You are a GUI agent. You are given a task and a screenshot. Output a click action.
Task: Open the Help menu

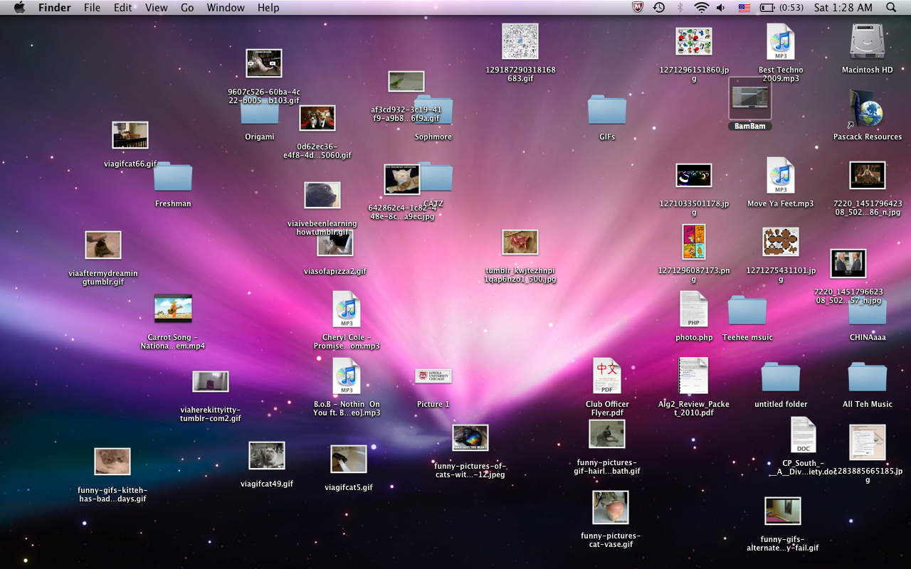(268, 8)
